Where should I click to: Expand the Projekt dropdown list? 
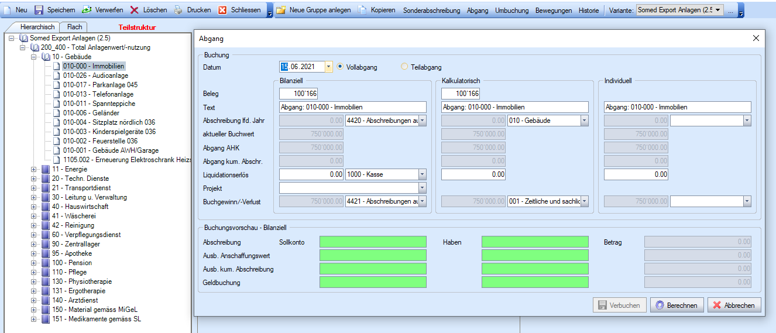422,188
